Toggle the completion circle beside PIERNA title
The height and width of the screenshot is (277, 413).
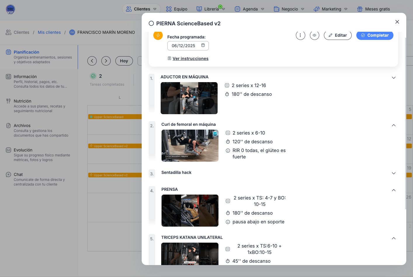(151, 24)
